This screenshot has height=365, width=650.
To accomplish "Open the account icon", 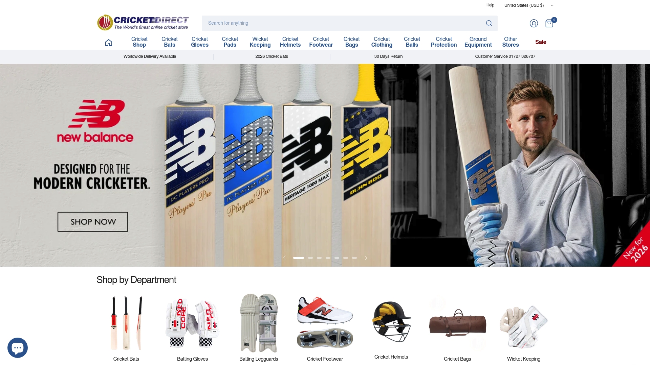I will pyautogui.click(x=534, y=23).
